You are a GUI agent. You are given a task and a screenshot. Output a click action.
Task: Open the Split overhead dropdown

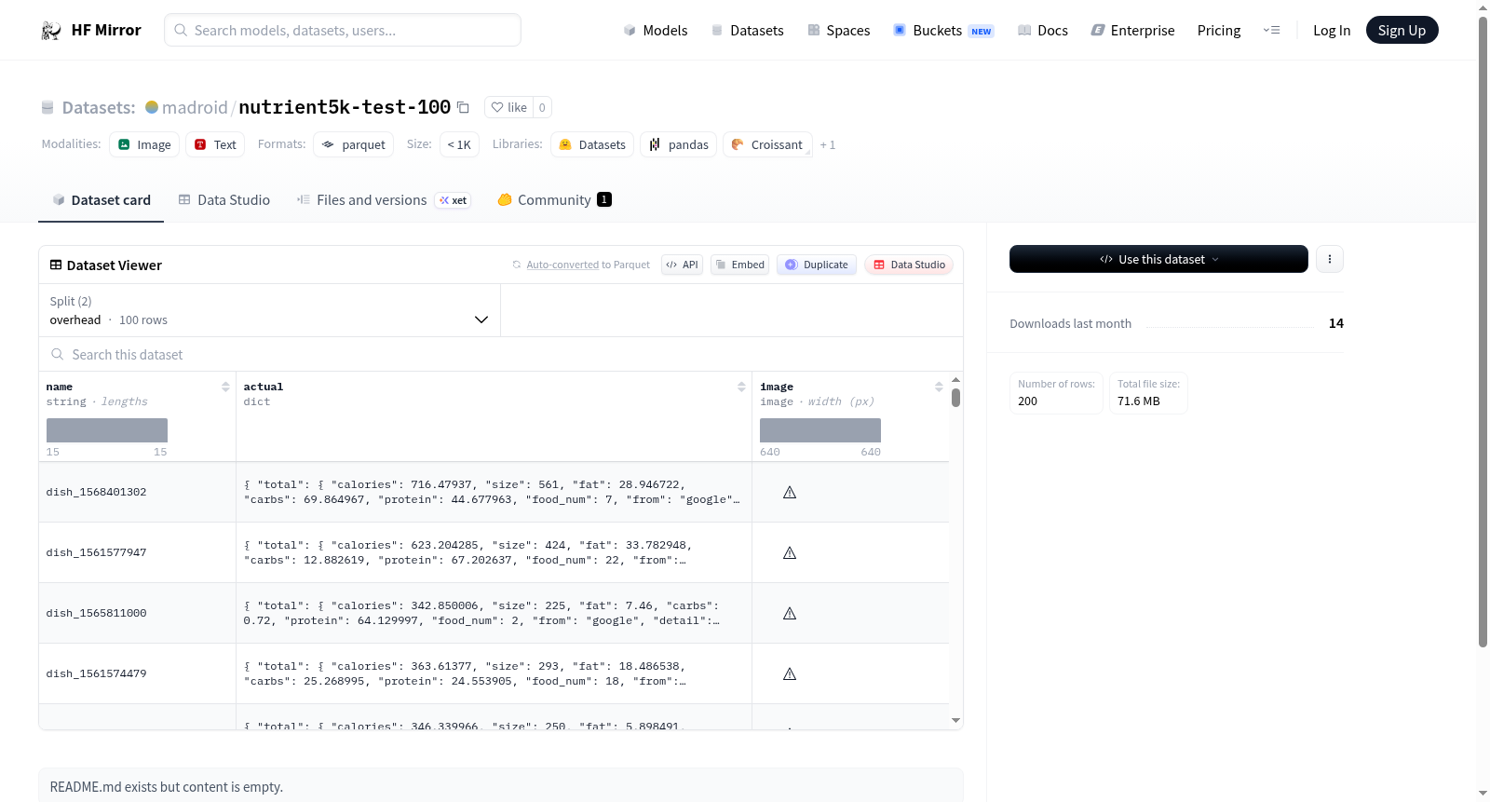click(x=269, y=310)
